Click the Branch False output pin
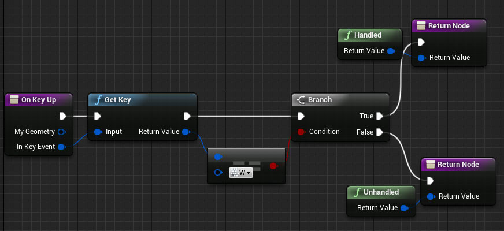Image resolution: width=504 pixels, height=231 pixels. coord(380,132)
